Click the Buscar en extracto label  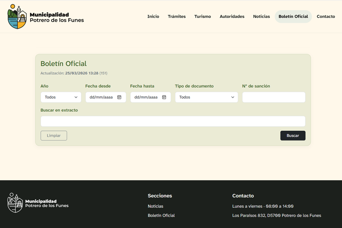click(x=59, y=110)
